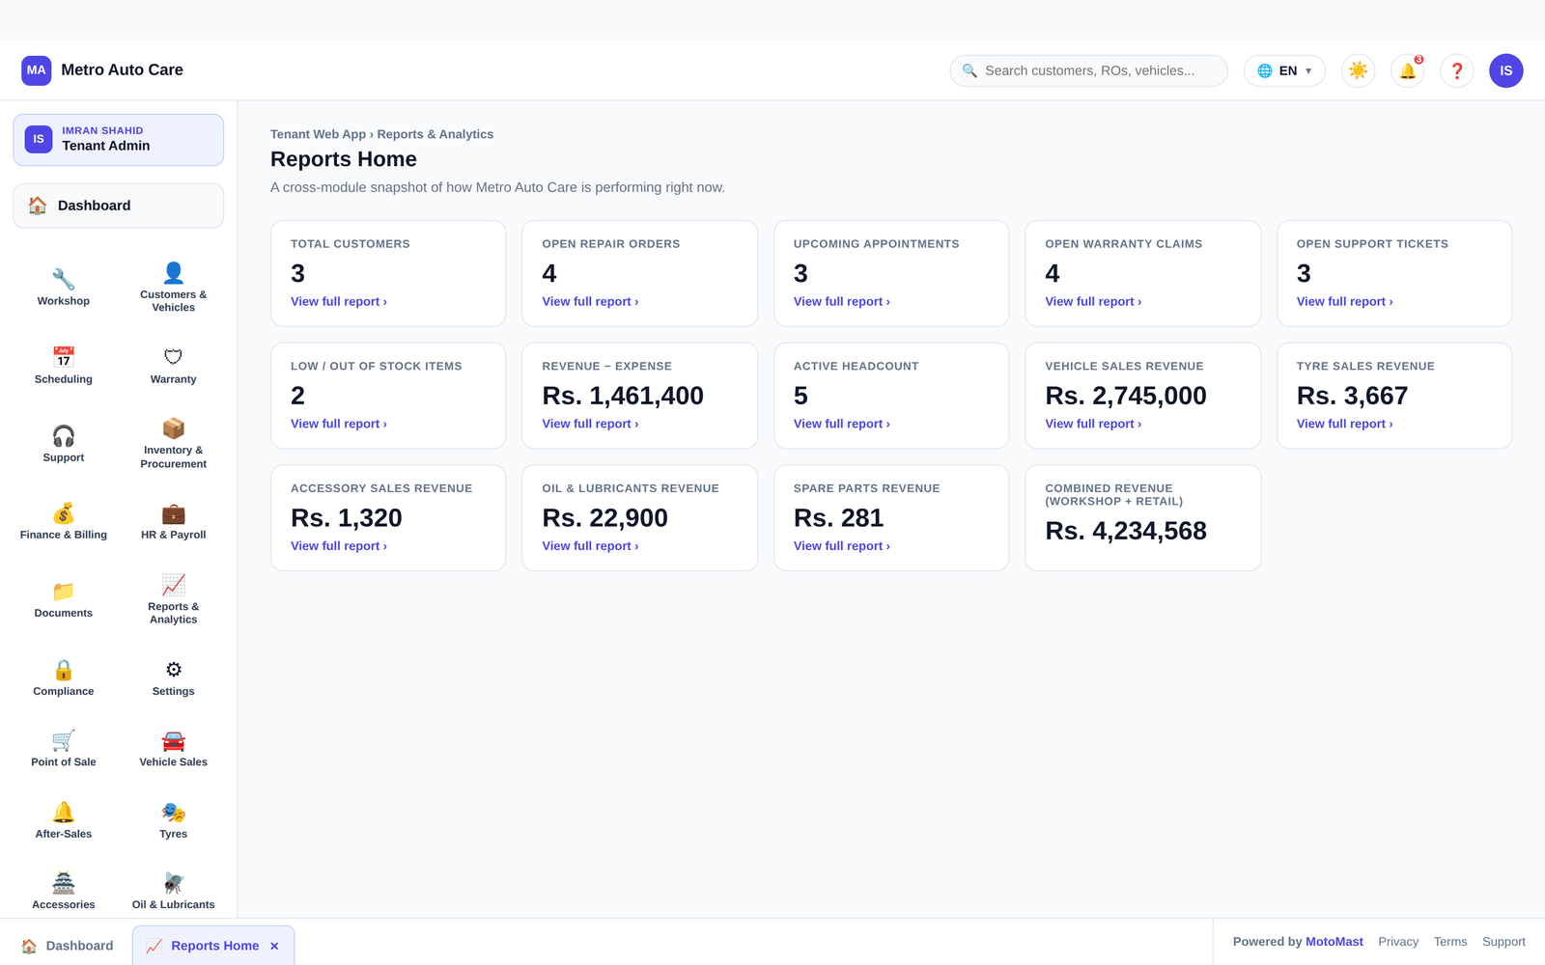Viewport: 1545px width, 965px height.
Task: Open the Vehicle Sales car icon
Action: (x=174, y=750)
